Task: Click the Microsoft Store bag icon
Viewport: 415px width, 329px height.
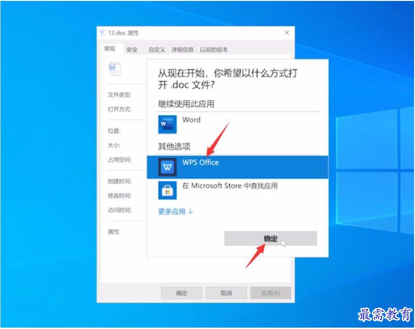Action: [x=167, y=190]
